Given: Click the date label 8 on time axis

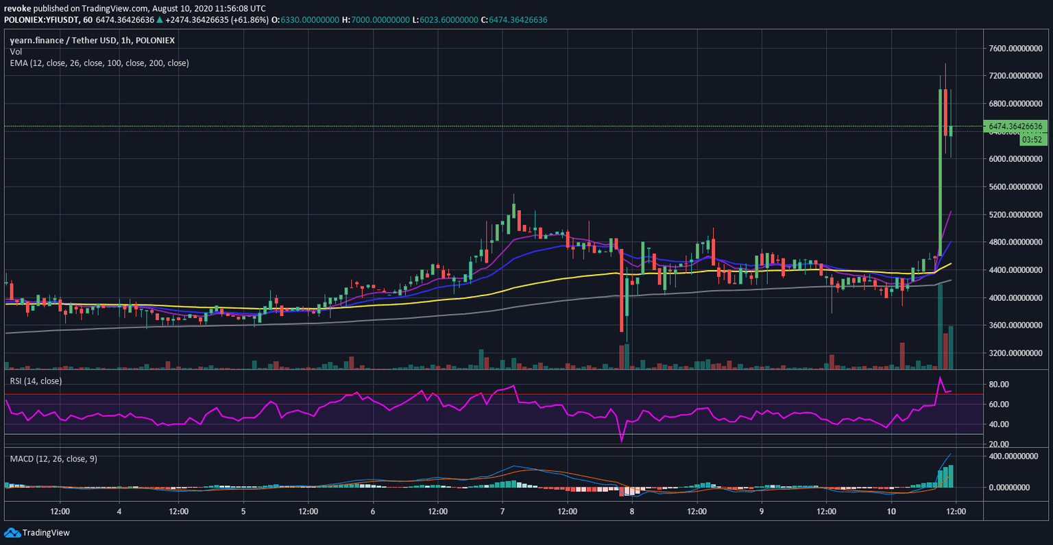Looking at the screenshot, I should [x=632, y=511].
